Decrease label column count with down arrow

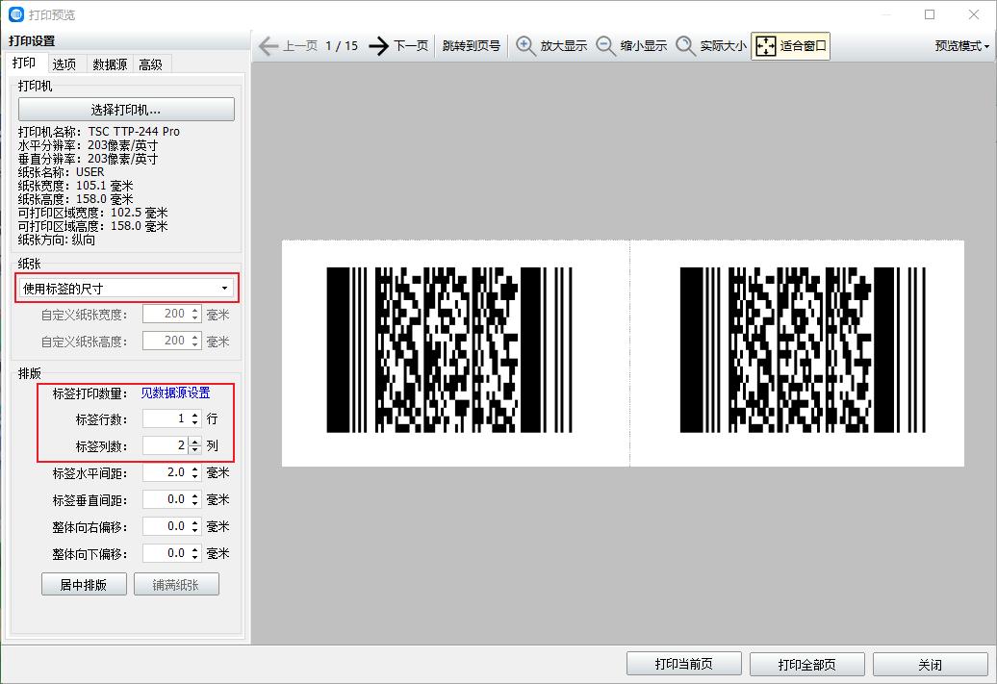coord(195,450)
